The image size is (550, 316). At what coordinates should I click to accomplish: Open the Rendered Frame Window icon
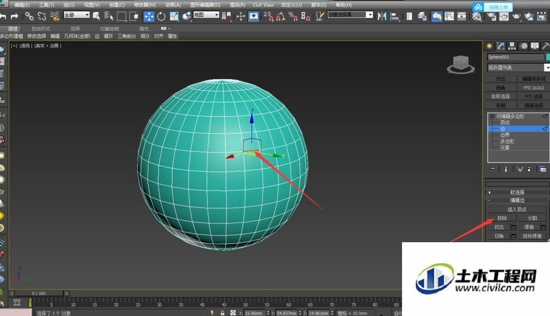click(x=504, y=16)
